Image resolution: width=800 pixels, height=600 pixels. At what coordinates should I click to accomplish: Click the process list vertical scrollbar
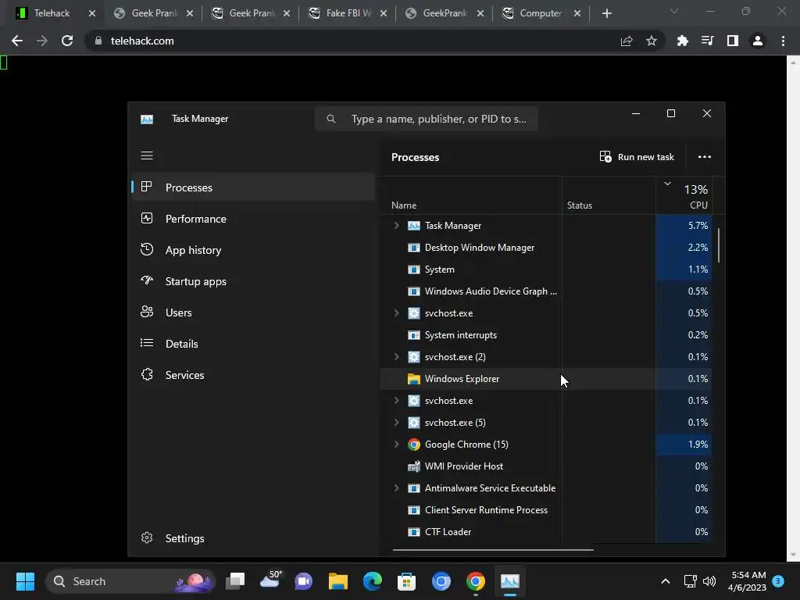point(719,245)
